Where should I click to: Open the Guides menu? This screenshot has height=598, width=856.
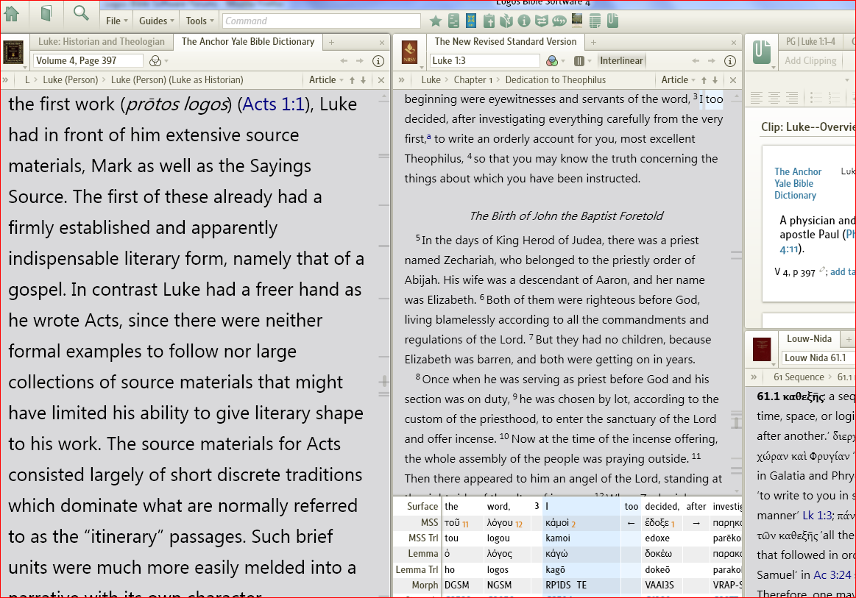156,21
